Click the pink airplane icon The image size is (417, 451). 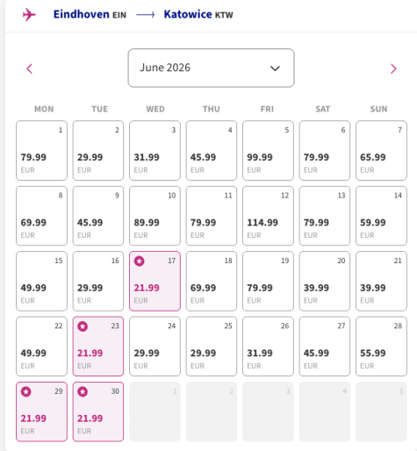pyautogui.click(x=29, y=15)
